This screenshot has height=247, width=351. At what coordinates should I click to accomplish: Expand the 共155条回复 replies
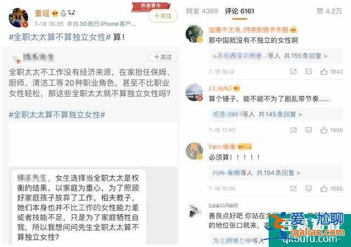[305, 56]
